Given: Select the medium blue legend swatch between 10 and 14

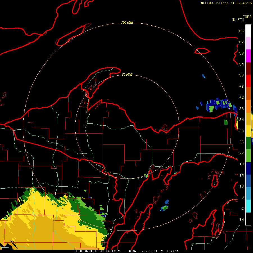Looking at the screenshot, I should pyautogui.click(x=248, y=181).
